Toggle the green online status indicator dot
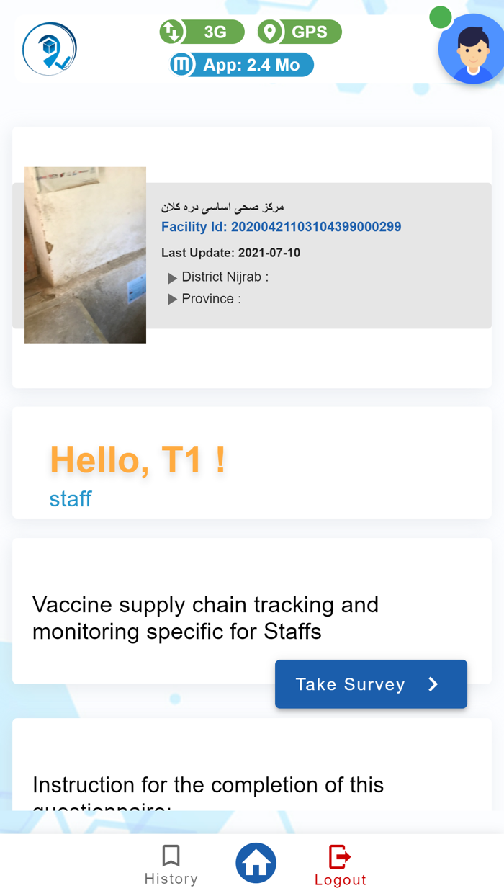 [x=440, y=17]
